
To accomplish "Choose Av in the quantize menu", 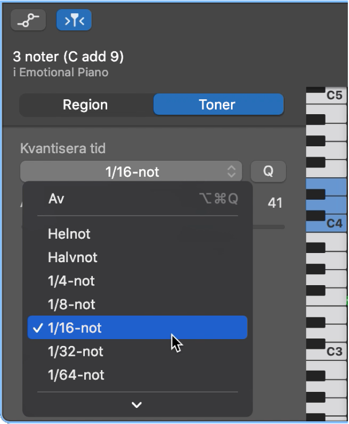I will pyautogui.click(x=56, y=199).
